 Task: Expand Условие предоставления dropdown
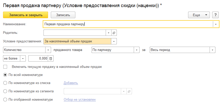(x=114, y=41)
